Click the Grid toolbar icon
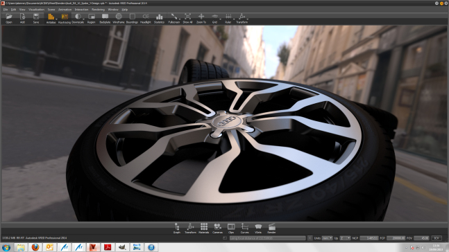 [x=214, y=18]
